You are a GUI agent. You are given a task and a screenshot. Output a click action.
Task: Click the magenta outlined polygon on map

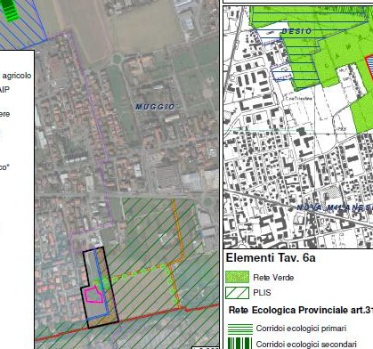click(93, 295)
